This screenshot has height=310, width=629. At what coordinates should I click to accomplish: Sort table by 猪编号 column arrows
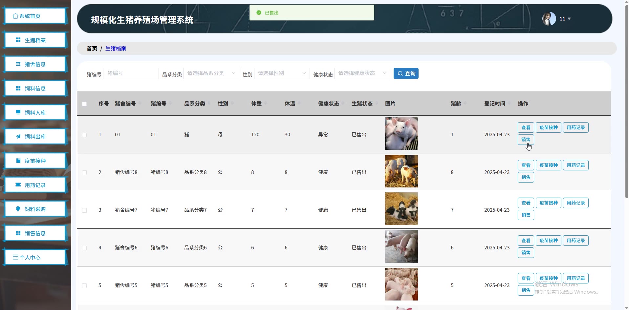pos(170,104)
